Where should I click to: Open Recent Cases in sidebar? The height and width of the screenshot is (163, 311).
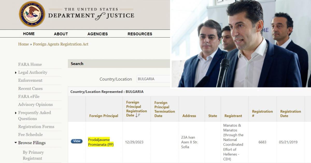(x=30, y=88)
